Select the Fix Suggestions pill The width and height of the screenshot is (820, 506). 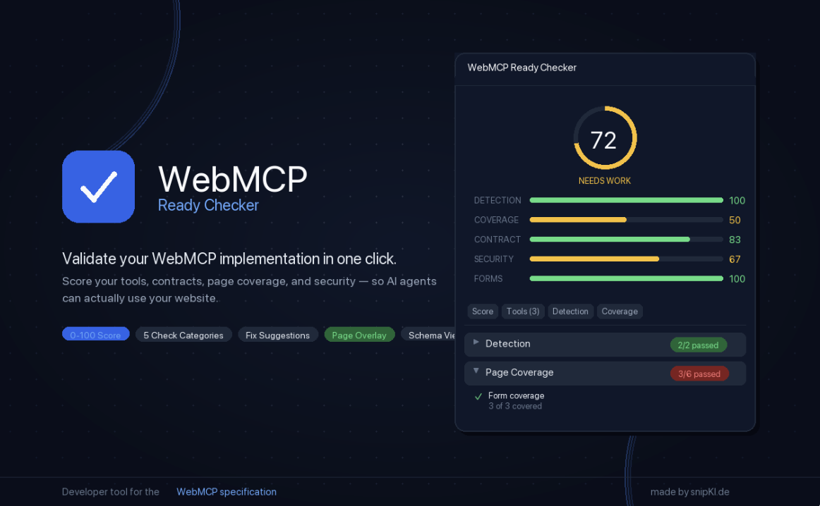(277, 335)
